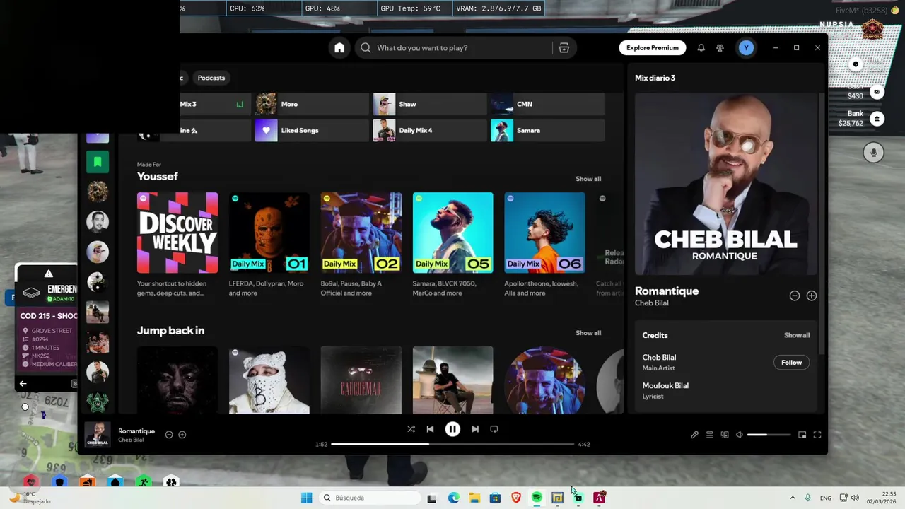The height and width of the screenshot is (509, 905).
Task: Open the miniplayer icon
Action: click(x=802, y=435)
